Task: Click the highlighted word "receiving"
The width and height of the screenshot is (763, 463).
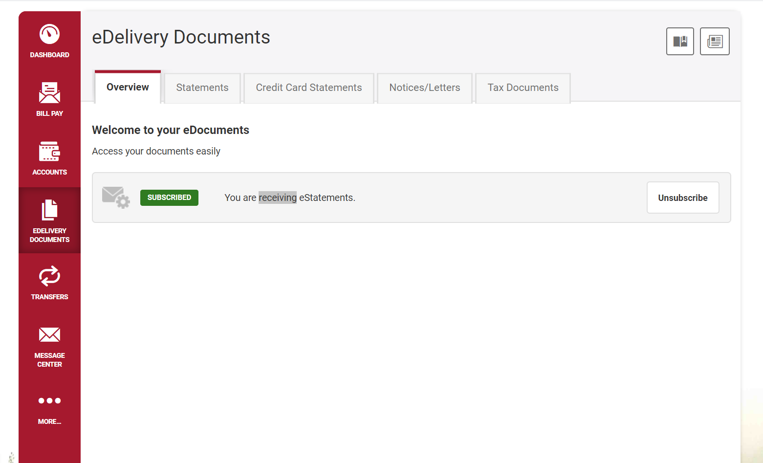Action: [278, 198]
